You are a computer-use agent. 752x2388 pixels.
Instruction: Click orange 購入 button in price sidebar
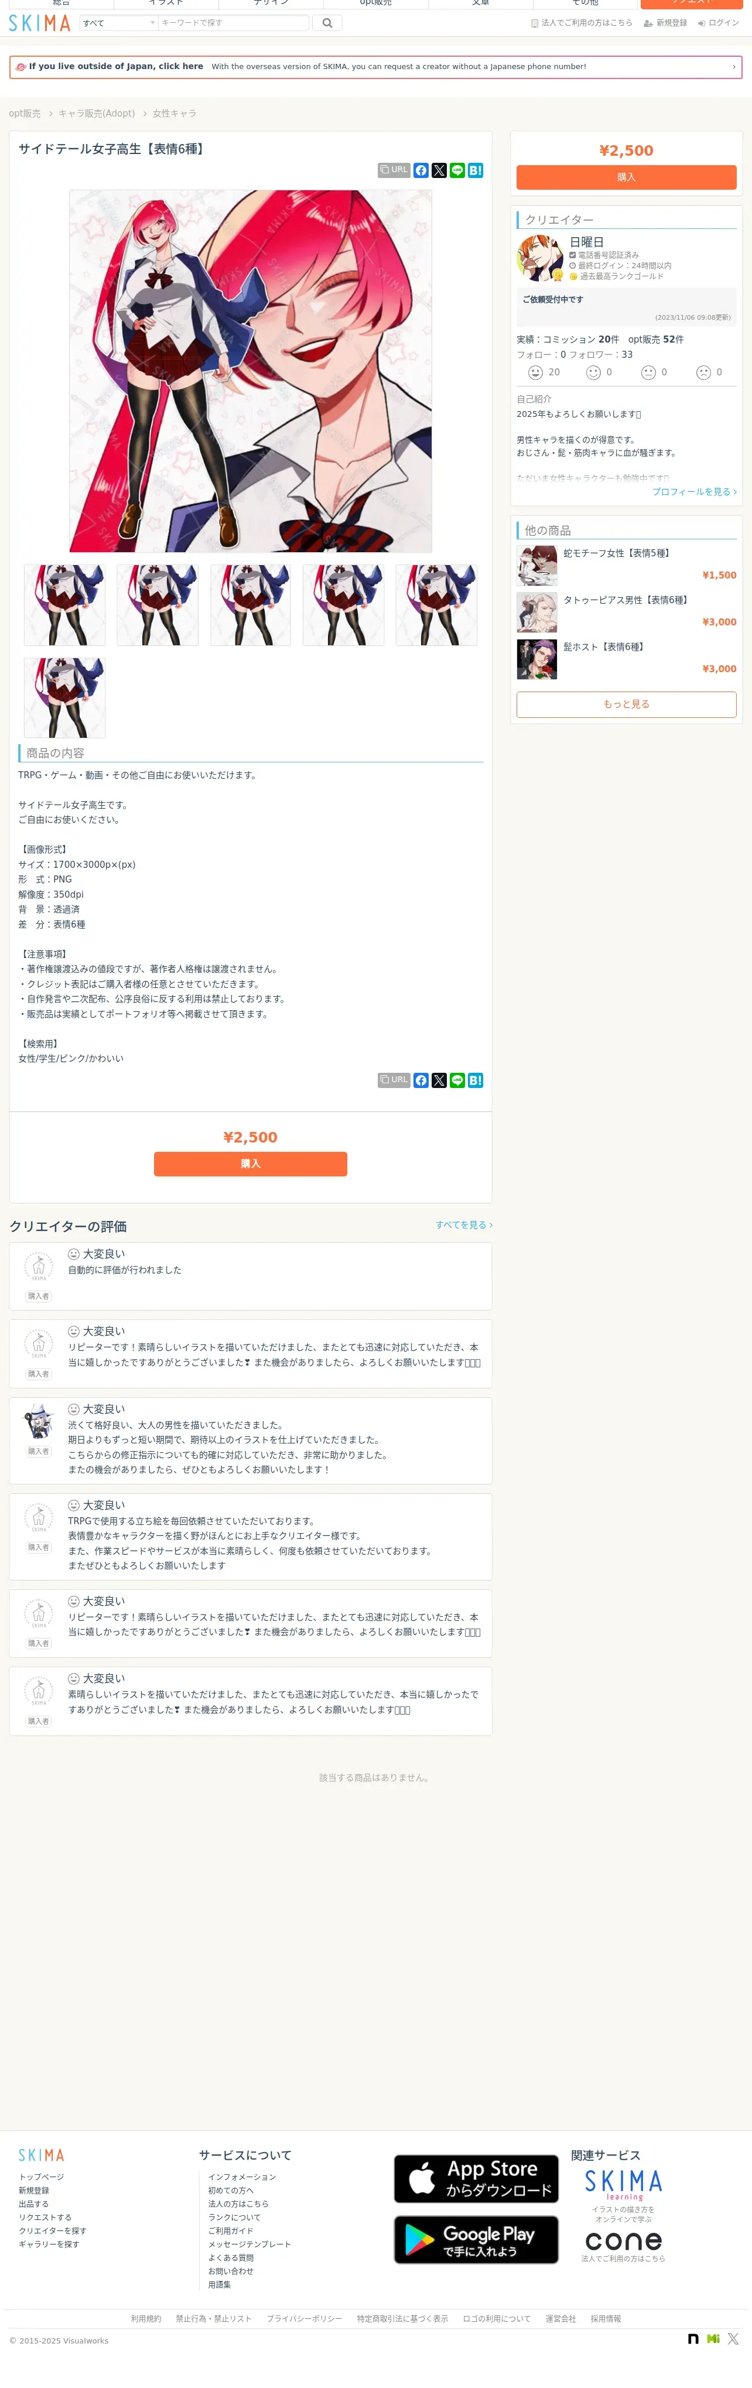(627, 177)
